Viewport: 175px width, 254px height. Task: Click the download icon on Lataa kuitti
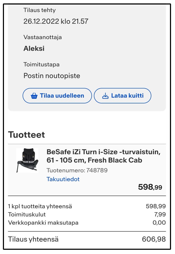click(x=105, y=96)
